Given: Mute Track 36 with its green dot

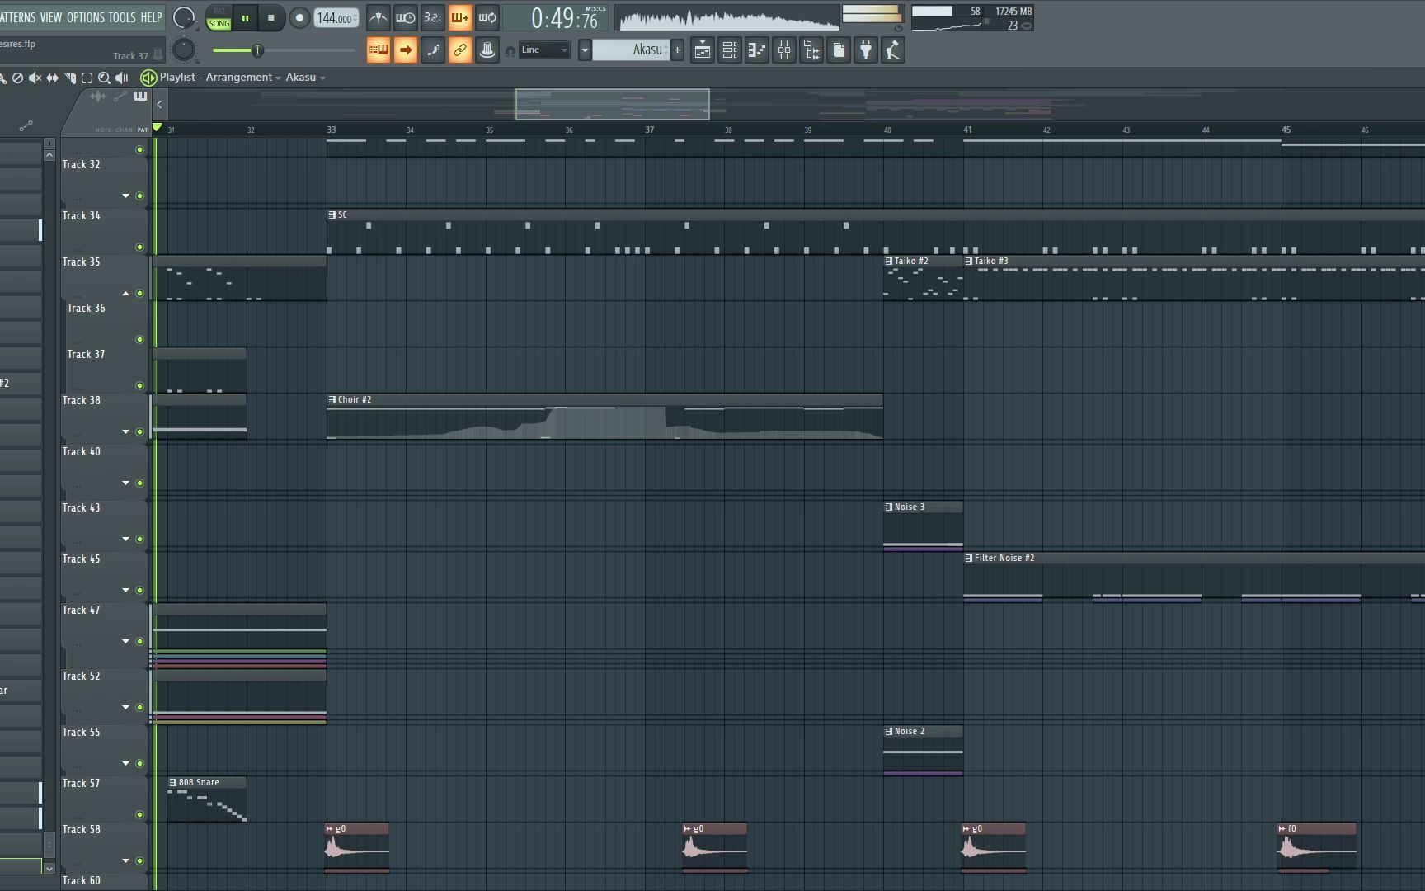Looking at the screenshot, I should [x=139, y=339].
